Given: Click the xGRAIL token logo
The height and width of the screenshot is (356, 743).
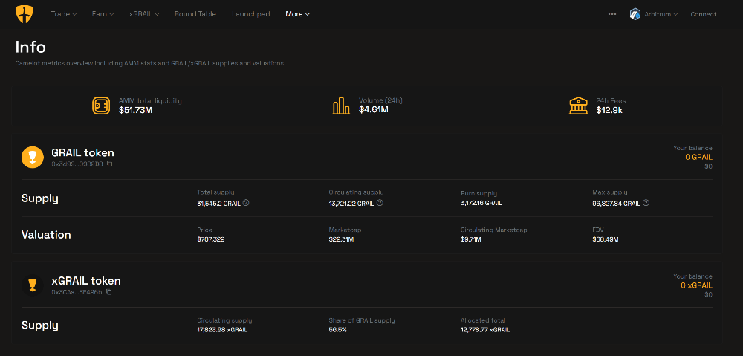Looking at the screenshot, I should (33, 285).
